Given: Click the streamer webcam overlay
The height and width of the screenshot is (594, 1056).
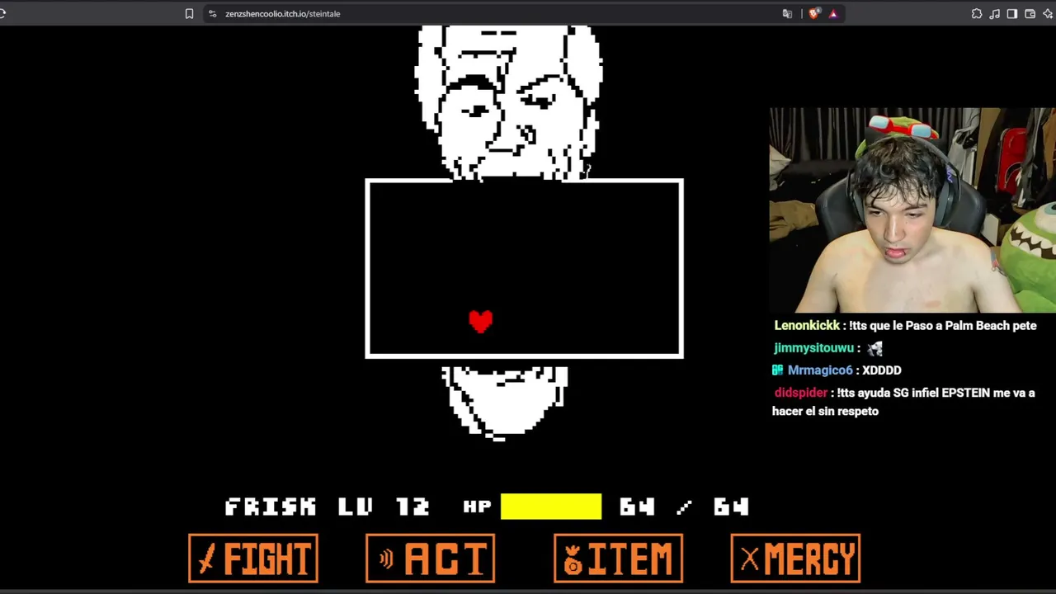Looking at the screenshot, I should (x=912, y=210).
